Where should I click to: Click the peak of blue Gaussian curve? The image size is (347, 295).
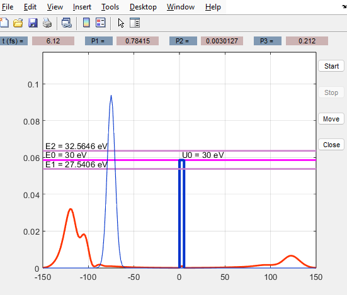(111, 96)
